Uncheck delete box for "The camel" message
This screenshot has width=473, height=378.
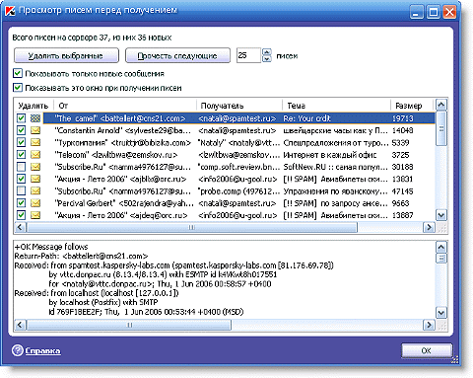pos(21,118)
